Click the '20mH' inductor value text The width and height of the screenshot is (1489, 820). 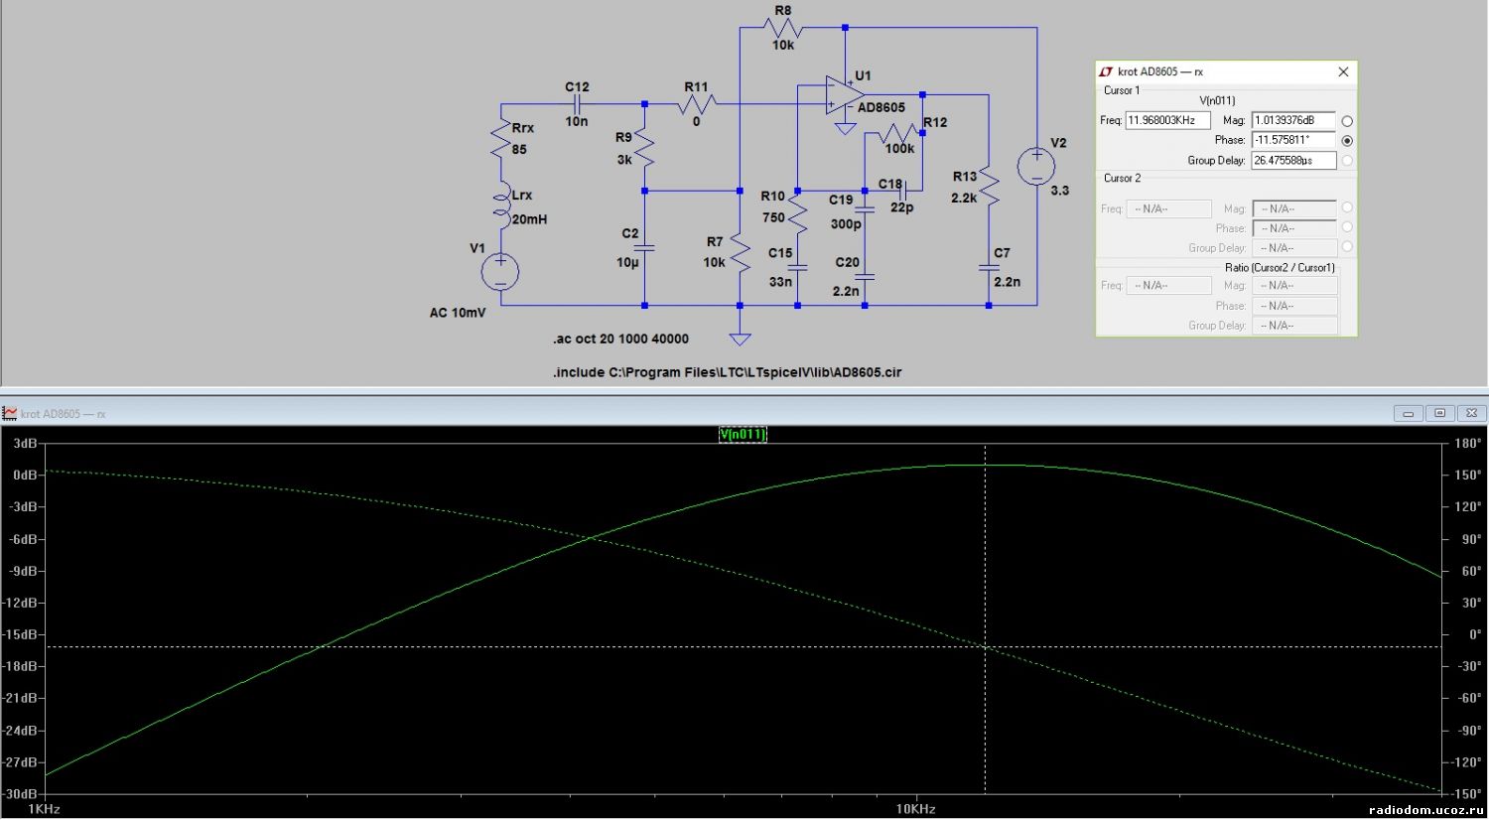(530, 219)
